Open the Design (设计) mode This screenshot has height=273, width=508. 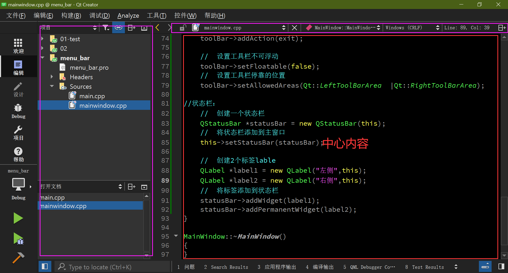(18, 89)
